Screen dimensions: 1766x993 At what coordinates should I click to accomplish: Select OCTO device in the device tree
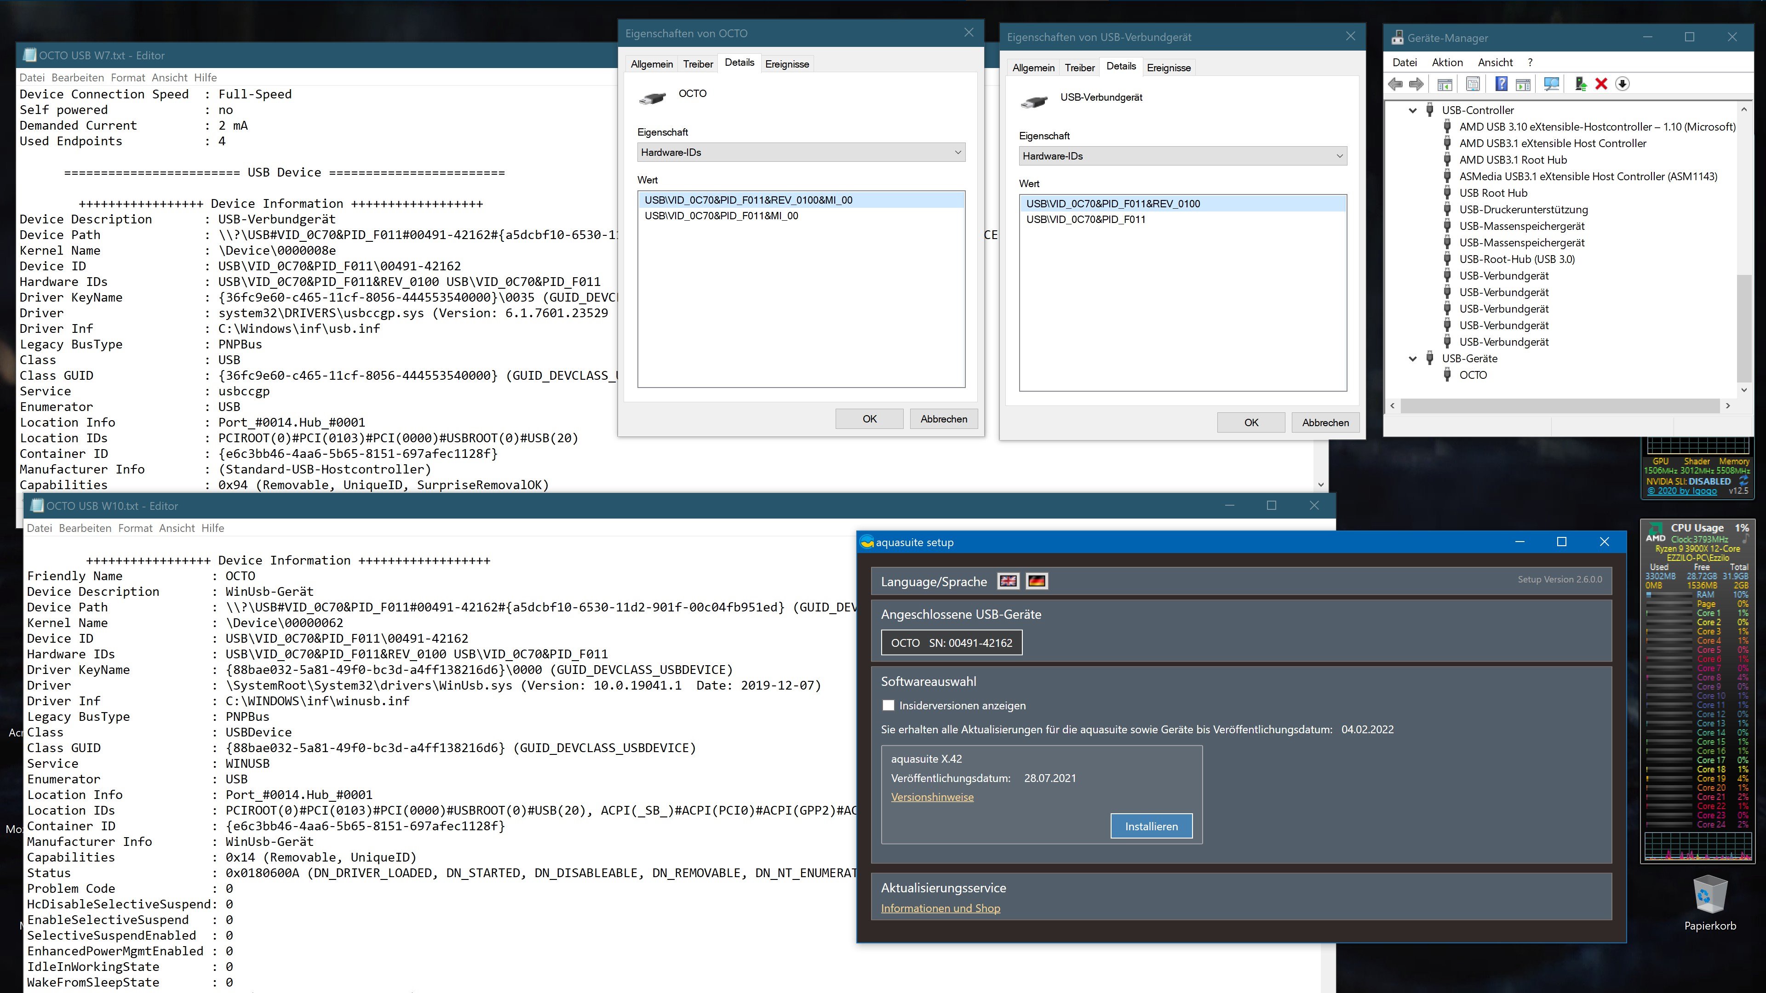pos(1473,375)
